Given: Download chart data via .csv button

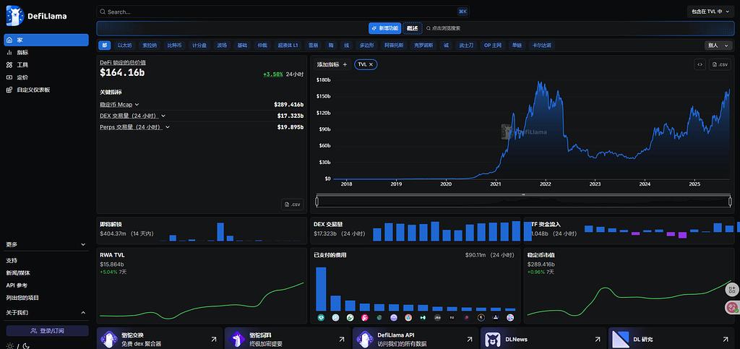Looking at the screenshot, I should click(720, 64).
